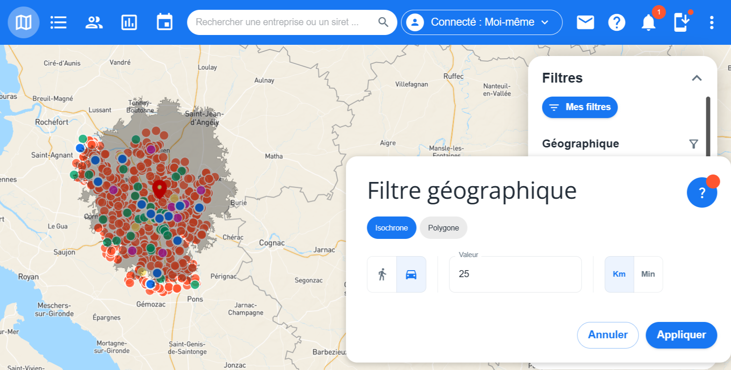Select the Isochrone tab
Viewport: 731px width, 370px height.
391,228
